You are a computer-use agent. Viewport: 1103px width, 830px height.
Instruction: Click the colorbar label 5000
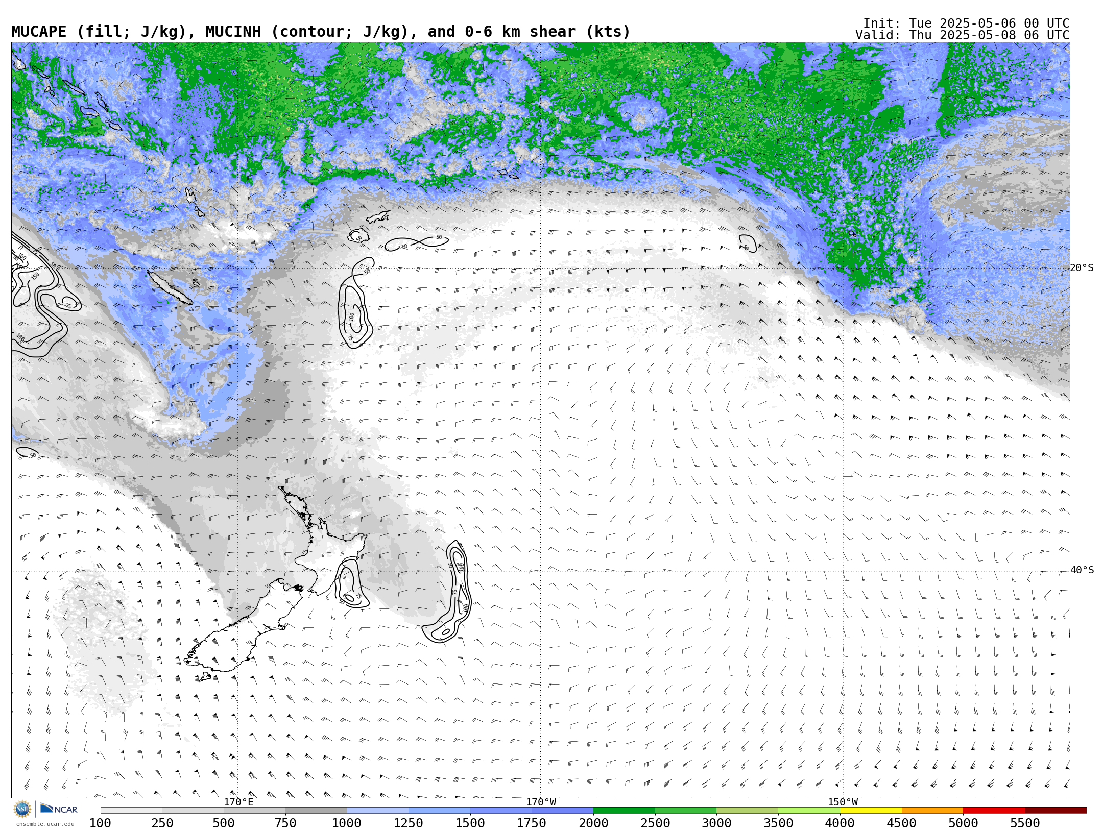tap(963, 823)
